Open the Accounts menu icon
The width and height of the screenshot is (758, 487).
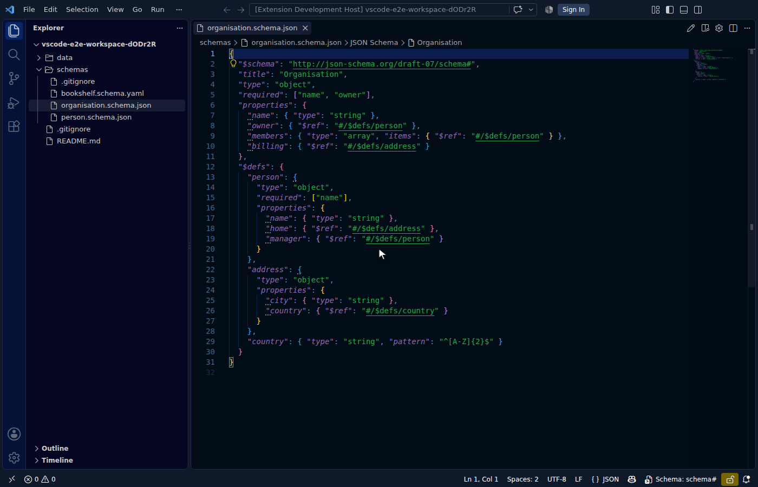(x=14, y=434)
